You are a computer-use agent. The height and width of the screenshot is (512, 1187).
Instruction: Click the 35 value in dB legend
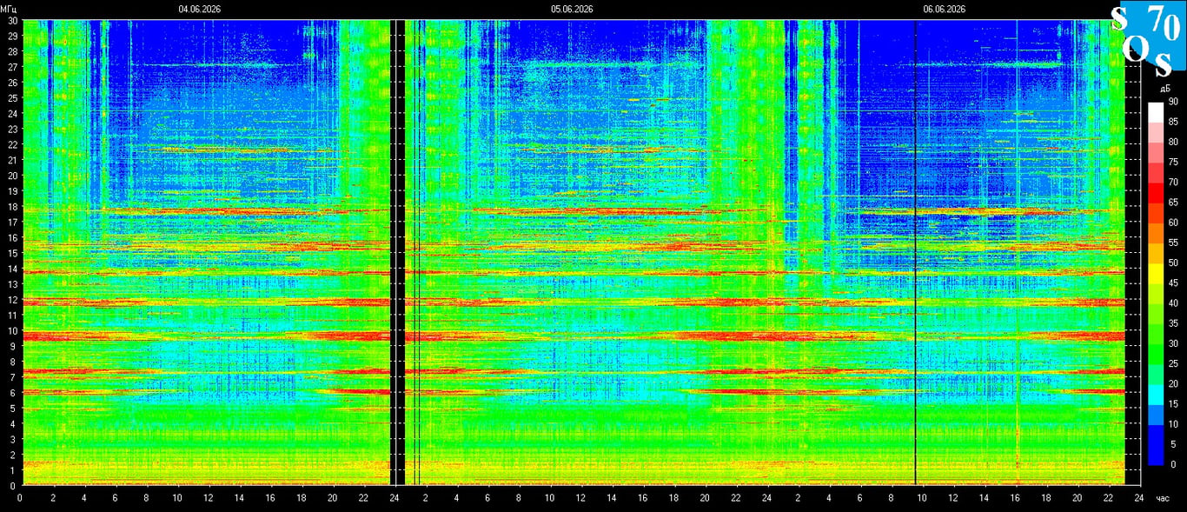point(1173,323)
